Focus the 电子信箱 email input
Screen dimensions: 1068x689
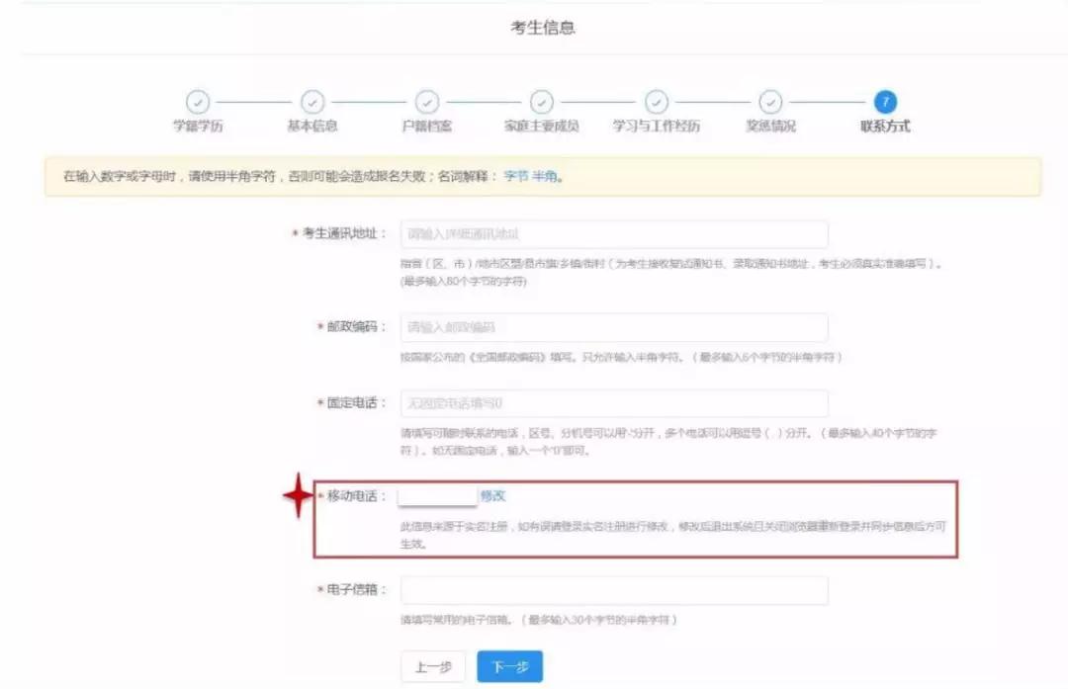click(613, 590)
